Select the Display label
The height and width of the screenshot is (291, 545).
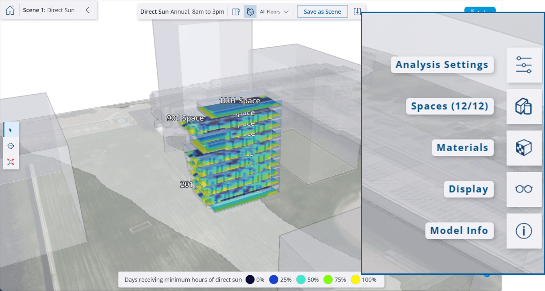pyautogui.click(x=469, y=189)
